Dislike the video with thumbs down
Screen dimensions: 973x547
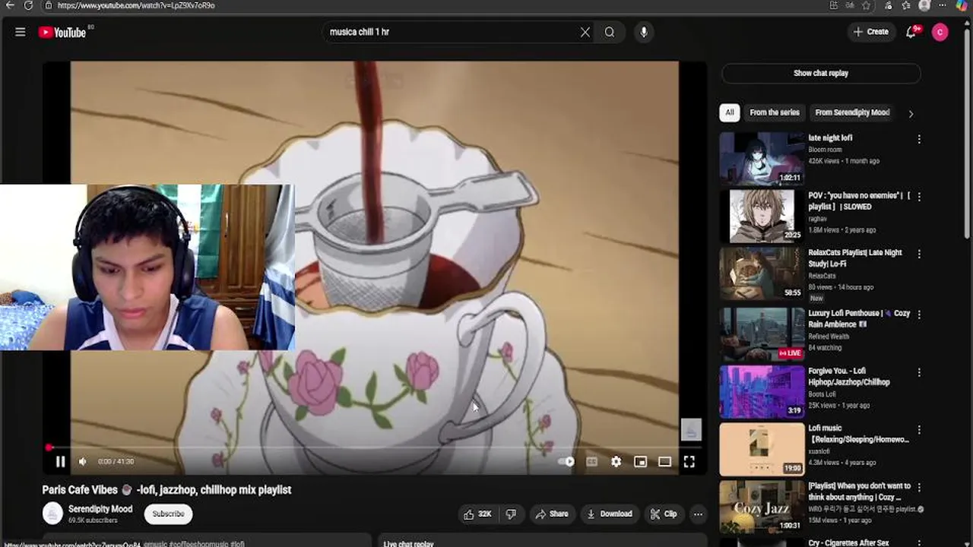tap(511, 514)
